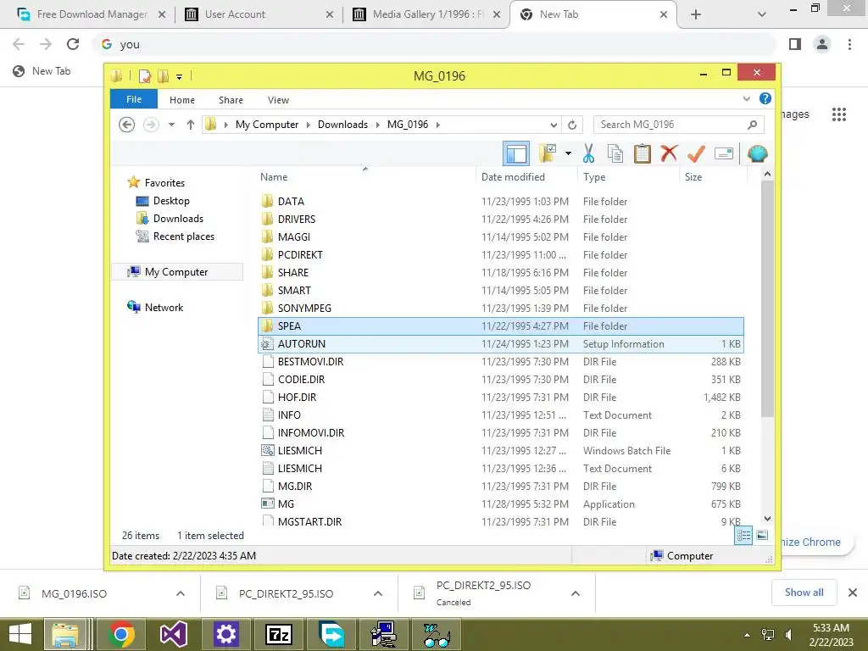Click the Paste clipboard toolbar icon
868x651 pixels.
coord(643,153)
